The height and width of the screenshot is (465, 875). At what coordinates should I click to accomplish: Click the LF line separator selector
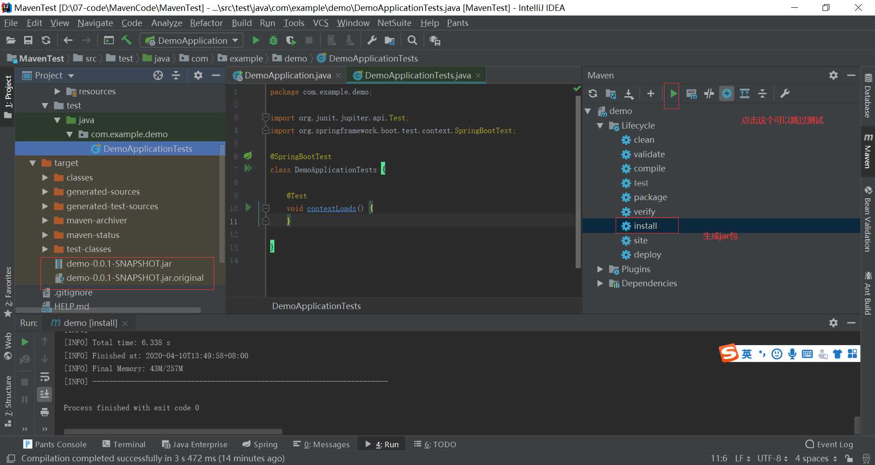click(742, 458)
